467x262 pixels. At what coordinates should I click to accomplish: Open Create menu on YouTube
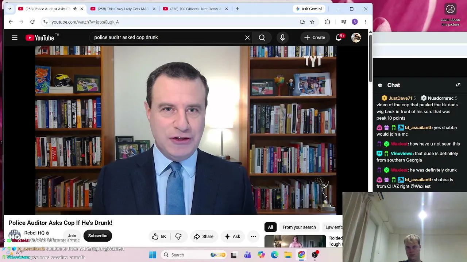point(314,37)
